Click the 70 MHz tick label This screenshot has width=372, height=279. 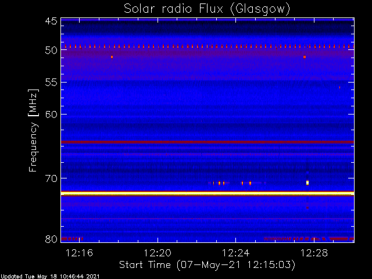51,178
